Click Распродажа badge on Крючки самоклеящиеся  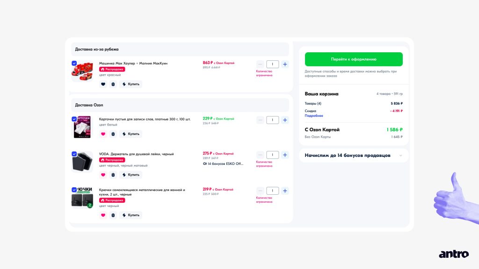click(x=112, y=200)
